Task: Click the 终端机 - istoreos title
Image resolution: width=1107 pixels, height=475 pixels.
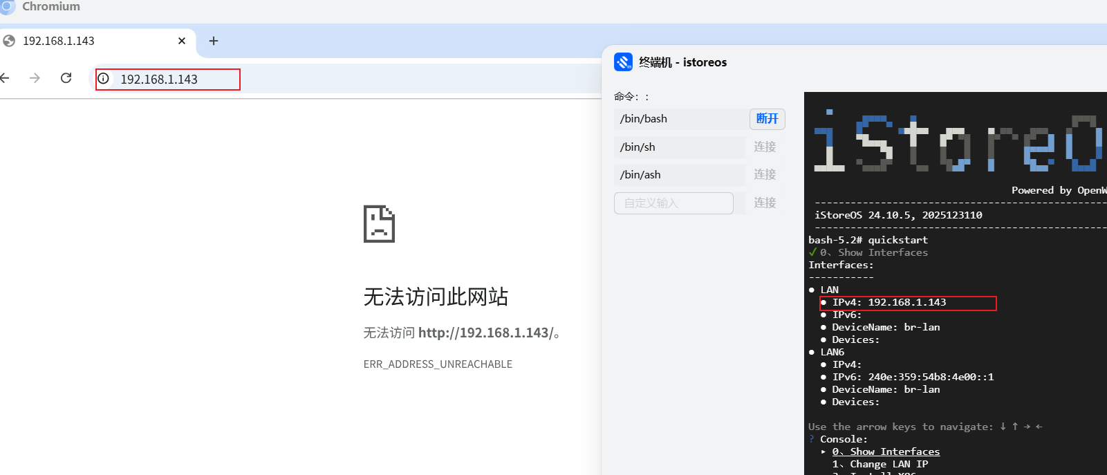Action: click(682, 62)
